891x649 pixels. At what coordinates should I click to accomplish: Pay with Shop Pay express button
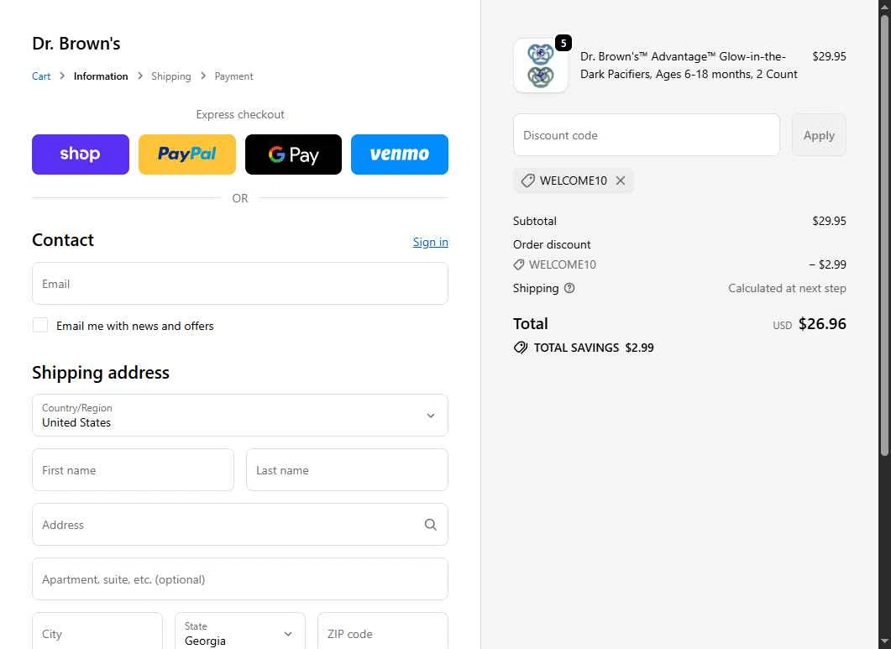click(80, 154)
